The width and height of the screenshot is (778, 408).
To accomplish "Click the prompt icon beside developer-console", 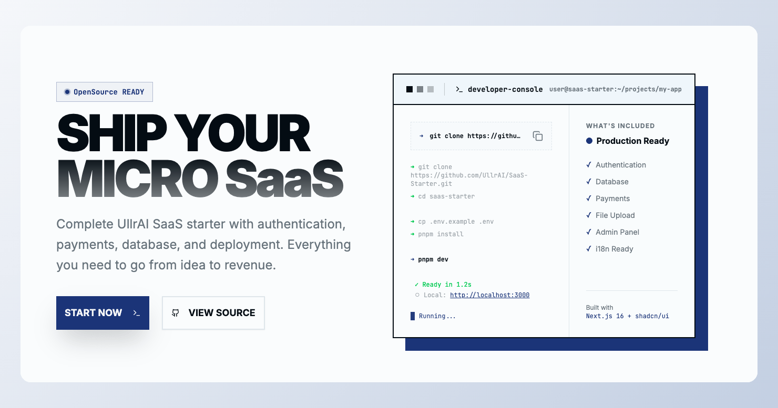I will [459, 89].
